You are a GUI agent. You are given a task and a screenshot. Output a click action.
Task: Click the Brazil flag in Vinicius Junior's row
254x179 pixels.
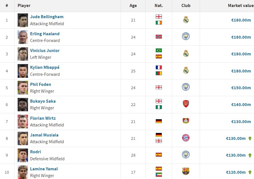(x=159, y=50)
